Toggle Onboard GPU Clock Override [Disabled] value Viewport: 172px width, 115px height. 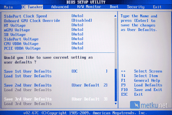tap(82, 20)
